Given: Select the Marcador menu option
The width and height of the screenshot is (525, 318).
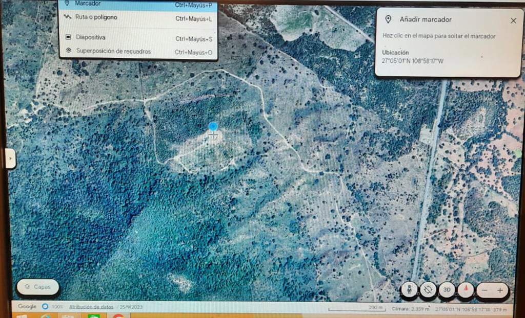Looking at the screenshot, I should [x=88, y=4].
